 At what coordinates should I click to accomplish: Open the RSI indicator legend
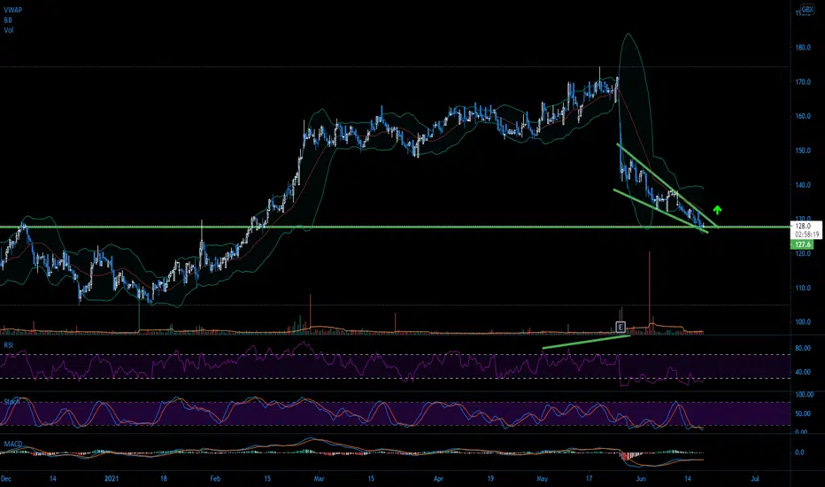point(9,345)
